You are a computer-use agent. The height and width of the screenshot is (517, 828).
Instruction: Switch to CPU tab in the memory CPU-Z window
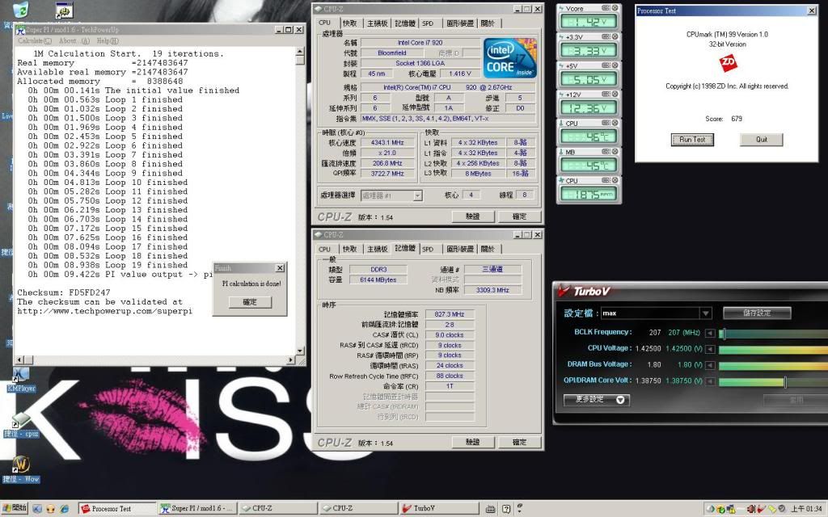tap(324, 249)
